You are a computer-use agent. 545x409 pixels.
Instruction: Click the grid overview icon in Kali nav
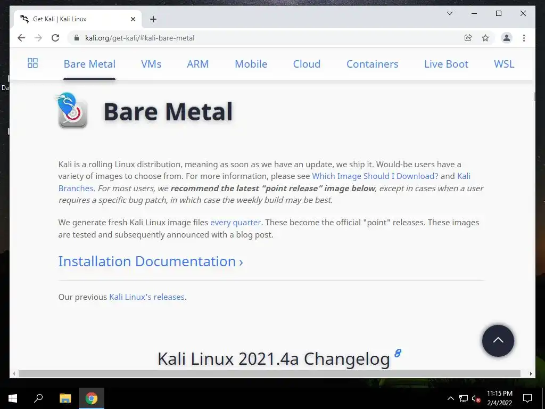(x=32, y=63)
